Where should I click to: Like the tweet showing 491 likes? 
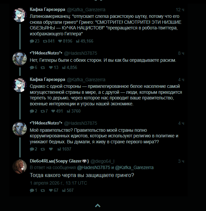[x=53, y=111]
